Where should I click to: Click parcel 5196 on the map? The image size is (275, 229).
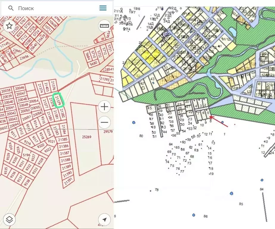27,155
